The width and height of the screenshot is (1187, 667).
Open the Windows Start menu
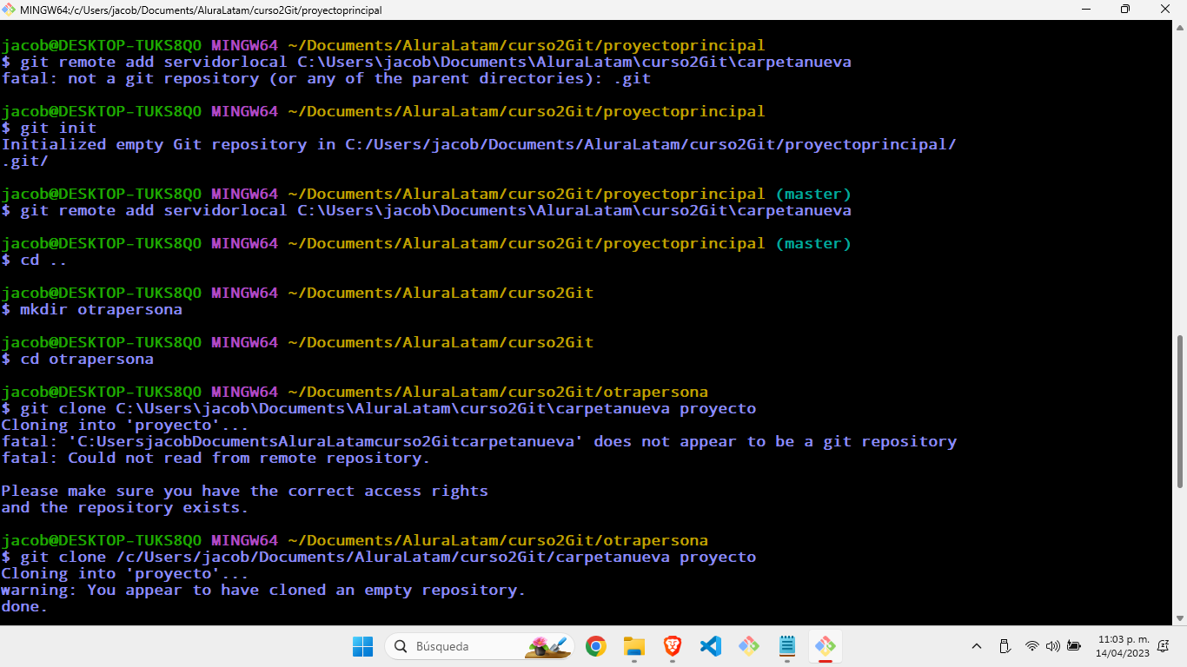362,646
